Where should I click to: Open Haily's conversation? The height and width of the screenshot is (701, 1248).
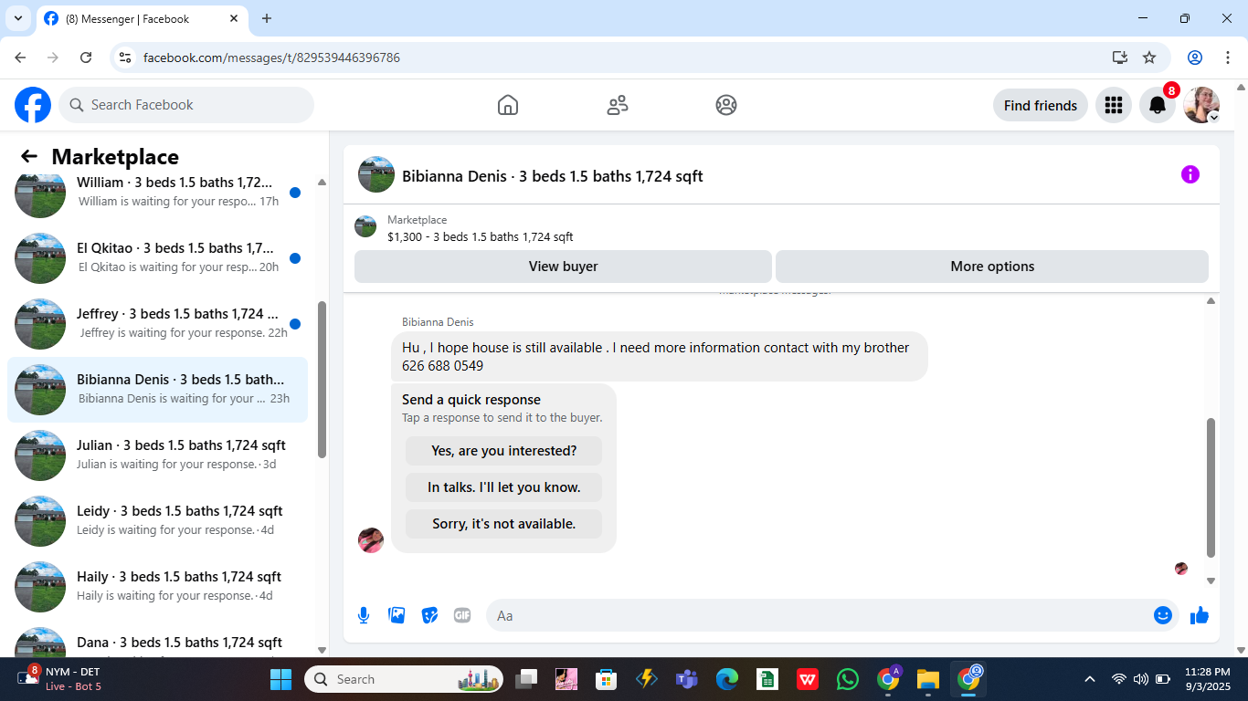[157, 587]
